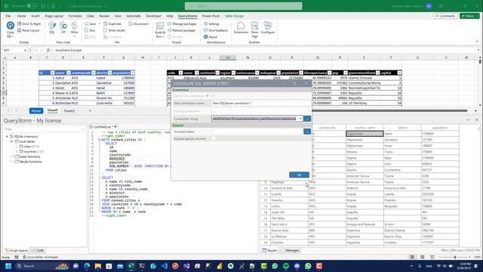Click Run in the File group

(90, 30)
